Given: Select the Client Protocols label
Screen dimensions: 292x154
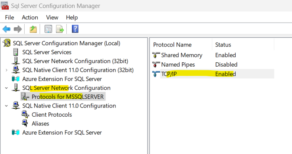Looking at the screenshot, I should point(52,115).
